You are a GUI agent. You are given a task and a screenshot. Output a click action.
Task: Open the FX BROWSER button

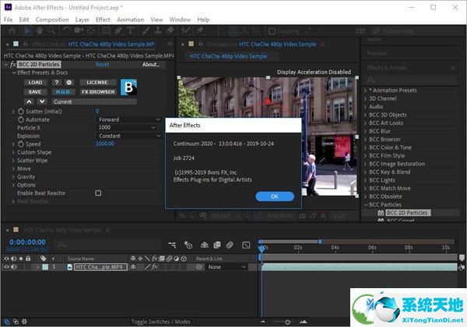[x=98, y=92]
